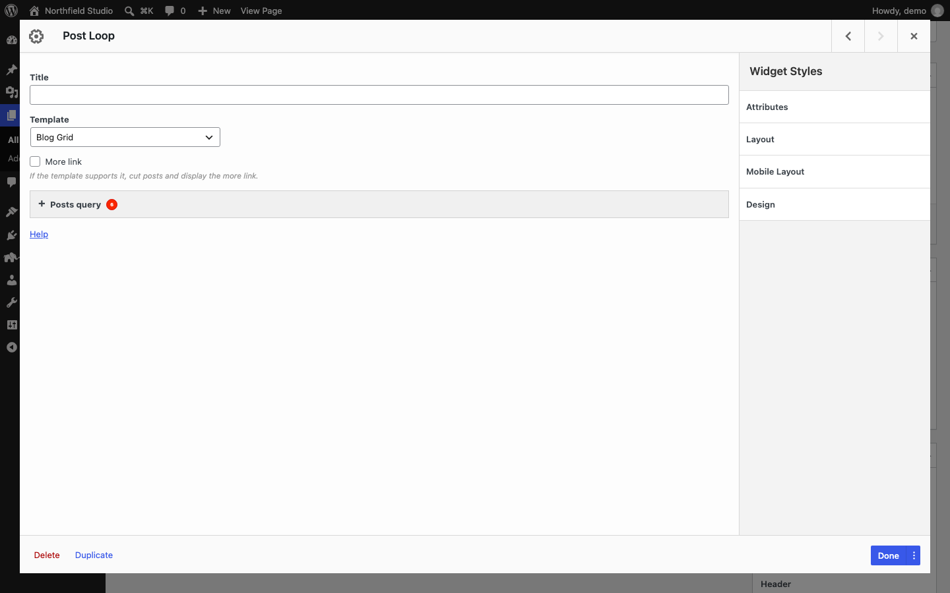Expand the Design widget styles section
Screen dimensions: 950x593
835,204
